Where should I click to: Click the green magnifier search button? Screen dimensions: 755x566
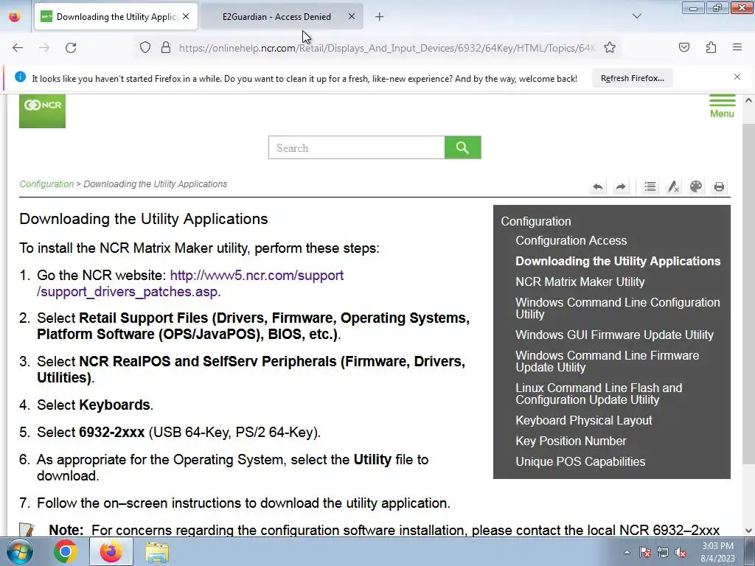click(x=463, y=147)
